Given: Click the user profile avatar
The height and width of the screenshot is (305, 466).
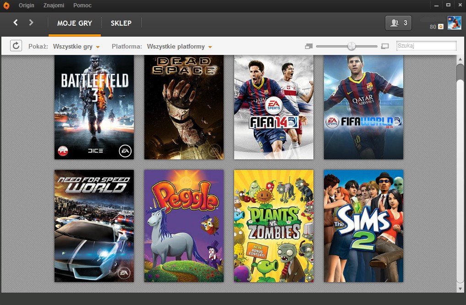Looking at the screenshot, I should (455, 23).
